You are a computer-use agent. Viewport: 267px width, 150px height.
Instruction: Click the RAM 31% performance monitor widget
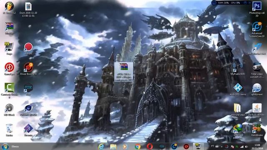point(223,3)
